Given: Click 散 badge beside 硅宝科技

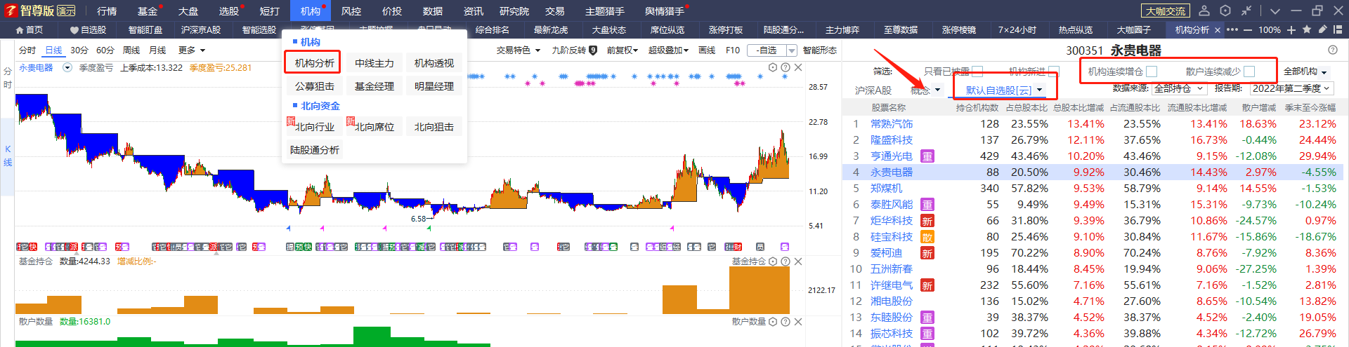Looking at the screenshot, I should coord(927,237).
